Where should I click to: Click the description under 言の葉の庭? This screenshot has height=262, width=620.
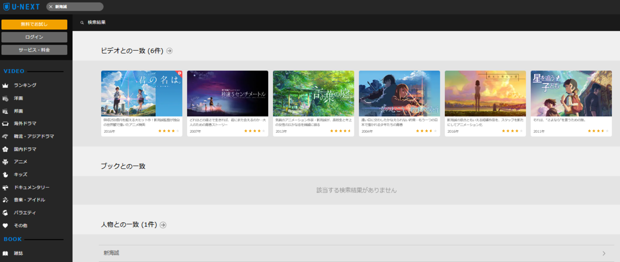click(313, 122)
